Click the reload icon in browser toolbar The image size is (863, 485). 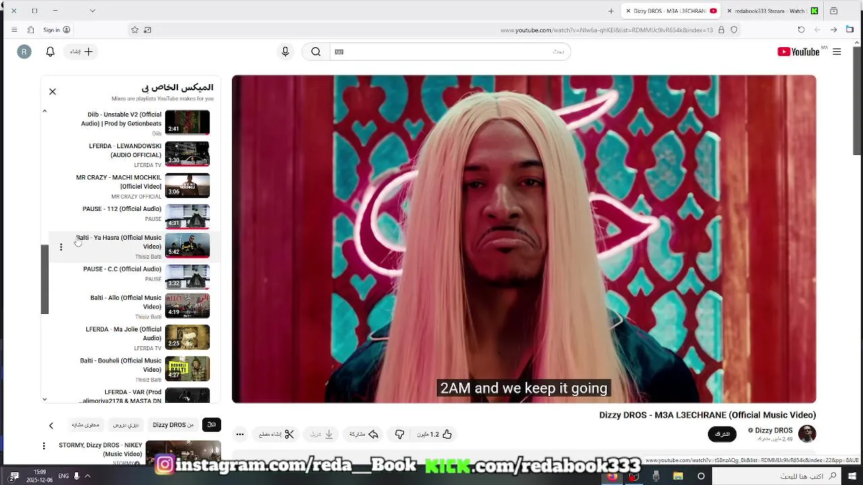tap(801, 30)
